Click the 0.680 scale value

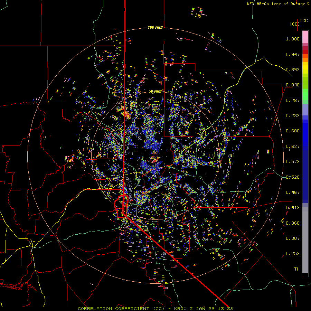pyautogui.click(x=293, y=131)
